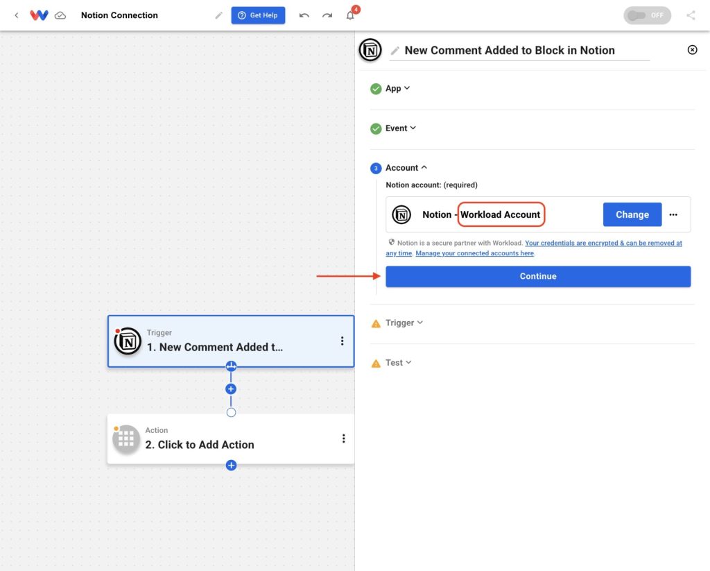Expand the Trigger section
710x571 pixels.
tap(404, 323)
